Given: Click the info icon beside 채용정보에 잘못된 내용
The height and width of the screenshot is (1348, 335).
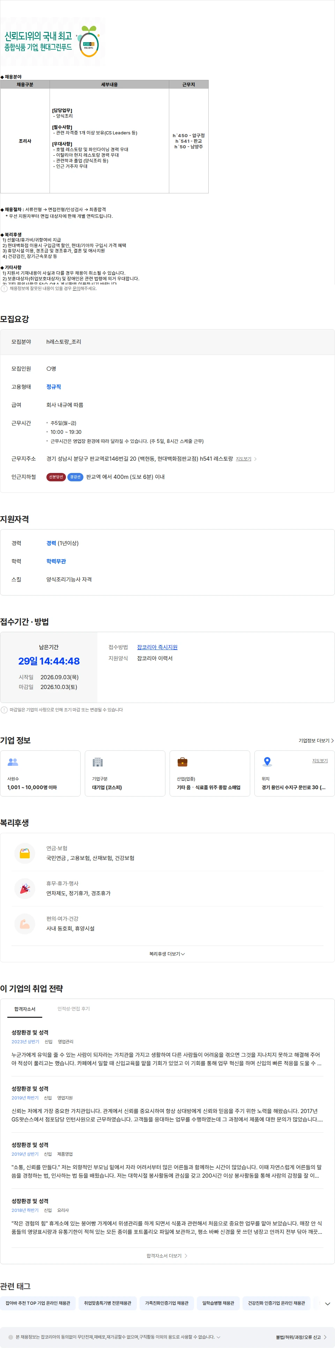Looking at the screenshot, I should [x=4, y=288].
